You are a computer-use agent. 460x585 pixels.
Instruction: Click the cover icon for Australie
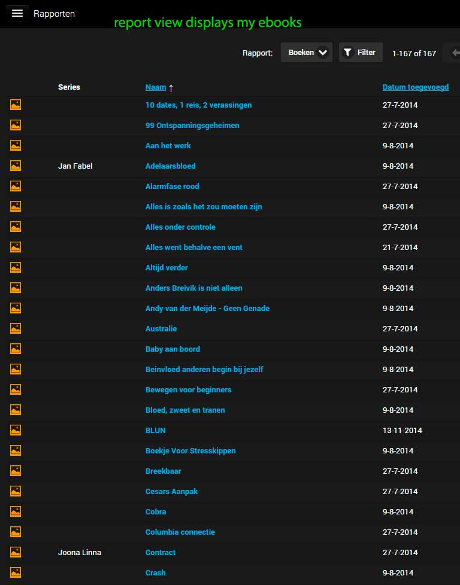16,328
